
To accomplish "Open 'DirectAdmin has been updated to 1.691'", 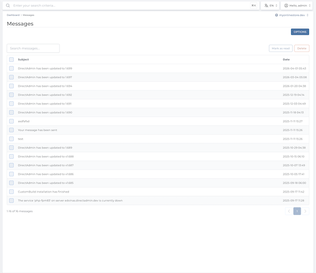I will coord(45,104).
